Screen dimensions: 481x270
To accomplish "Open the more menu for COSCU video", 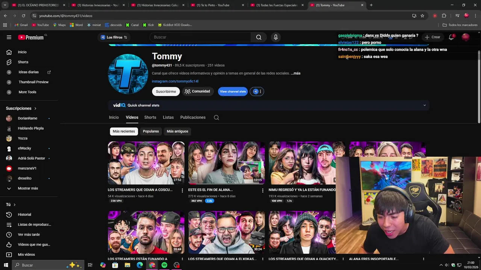I will (x=182, y=190).
